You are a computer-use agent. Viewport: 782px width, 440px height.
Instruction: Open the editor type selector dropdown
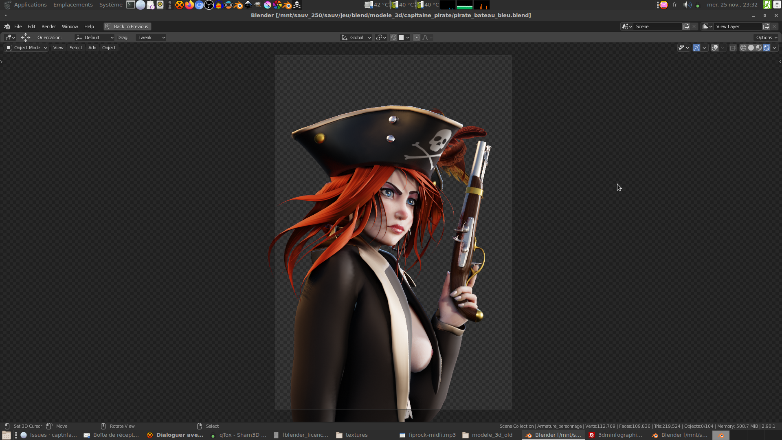click(10, 37)
